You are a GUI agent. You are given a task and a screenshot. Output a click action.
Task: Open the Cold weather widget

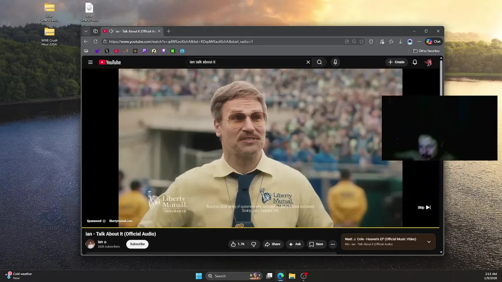point(19,276)
